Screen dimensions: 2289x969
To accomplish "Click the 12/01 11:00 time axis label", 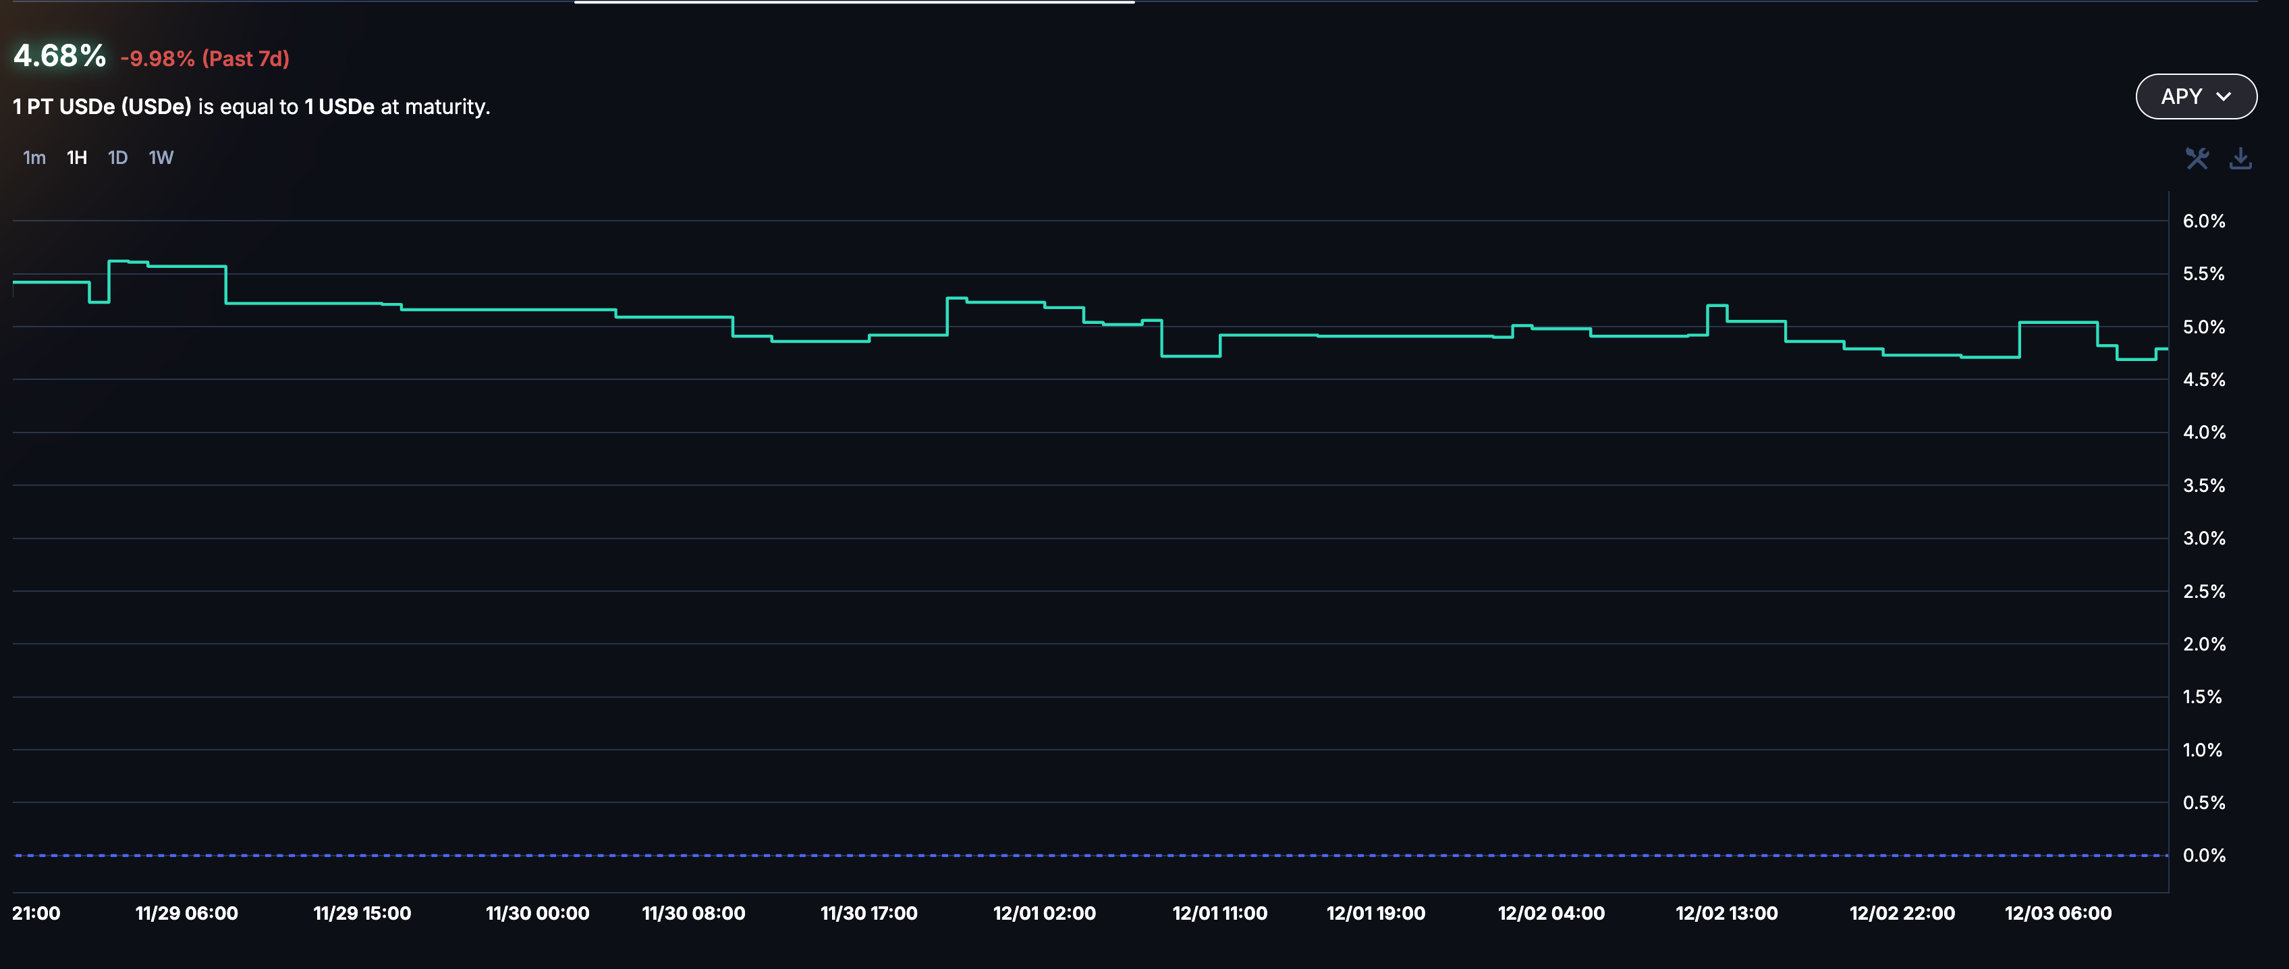I will click(x=1219, y=913).
